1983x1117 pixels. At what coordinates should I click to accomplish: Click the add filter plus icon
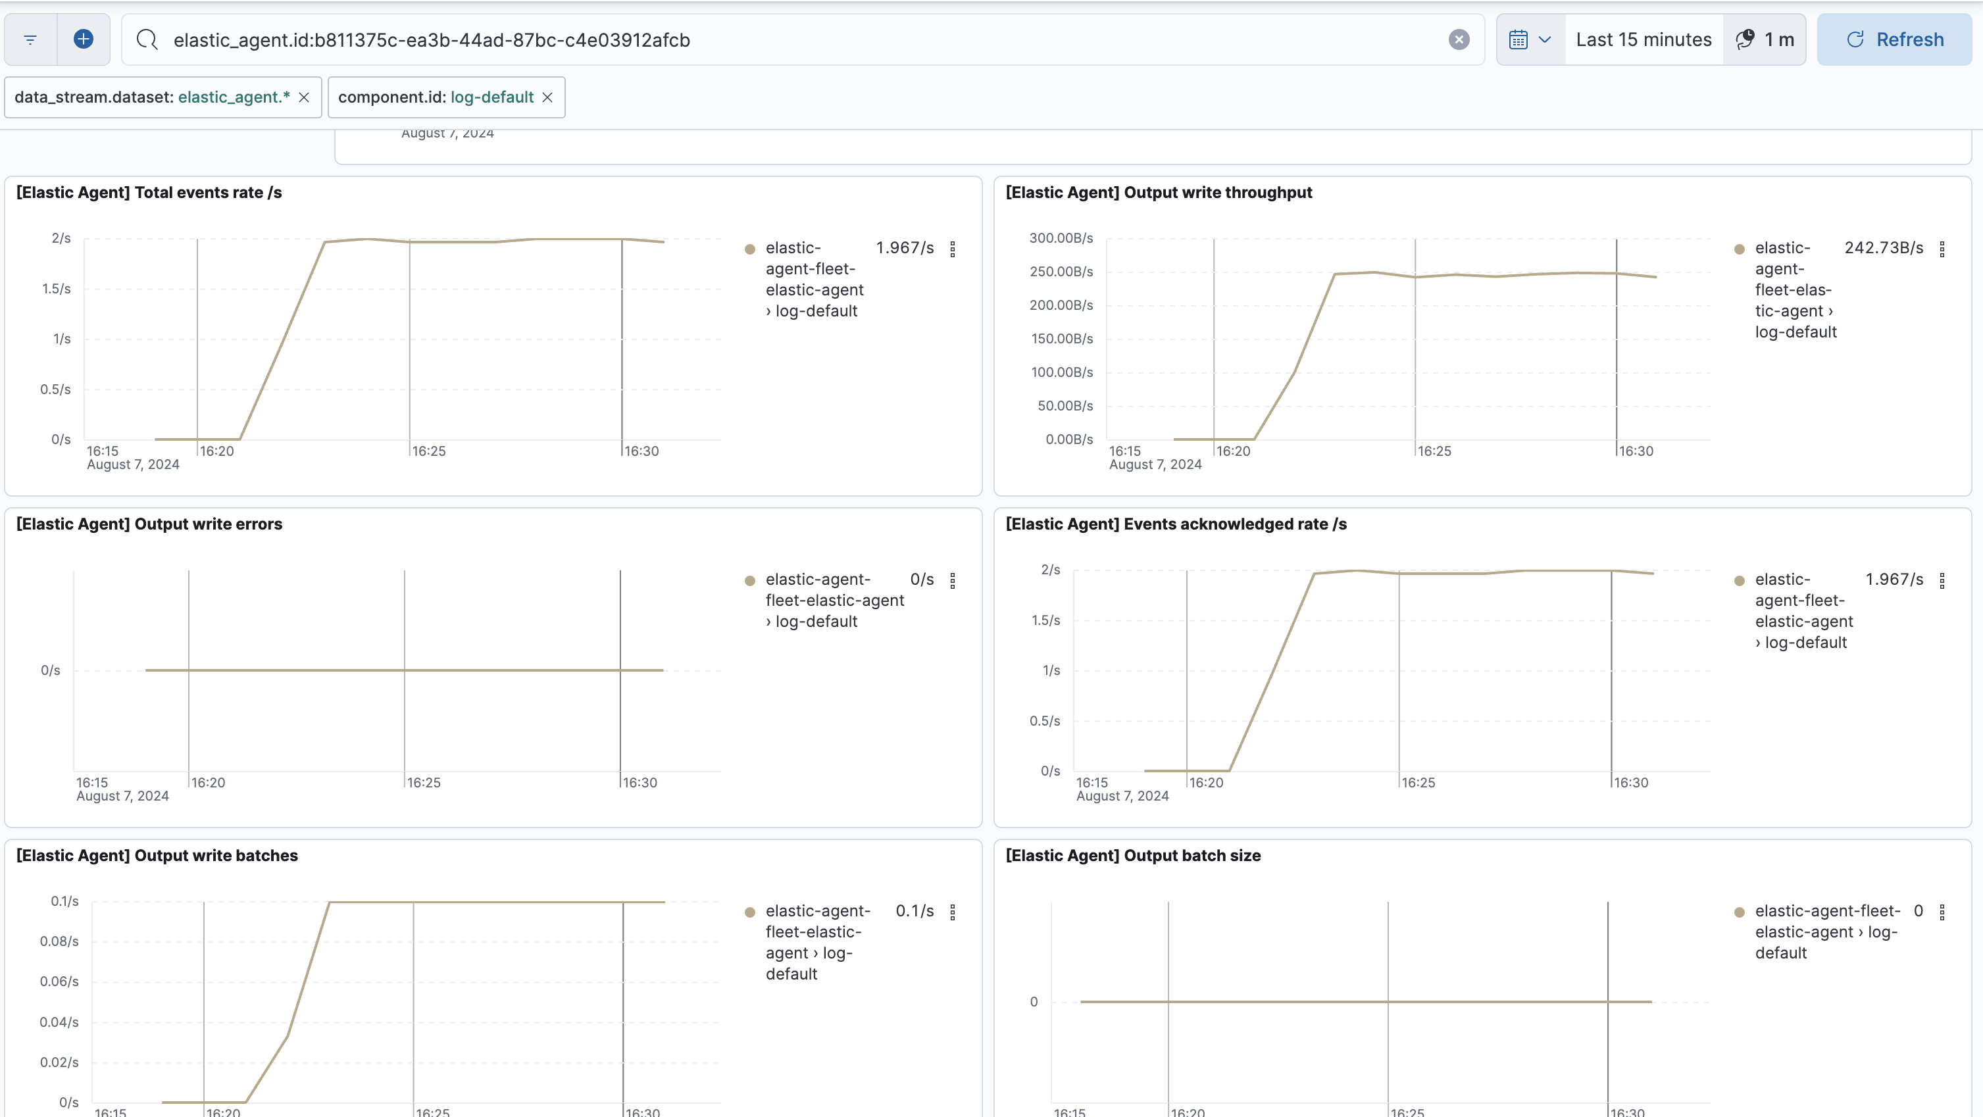tap(83, 39)
